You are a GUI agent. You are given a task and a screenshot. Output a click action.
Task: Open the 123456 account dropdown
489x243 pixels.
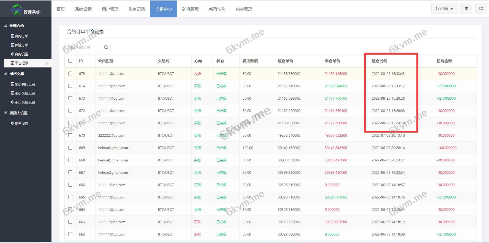[x=444, y=8]
